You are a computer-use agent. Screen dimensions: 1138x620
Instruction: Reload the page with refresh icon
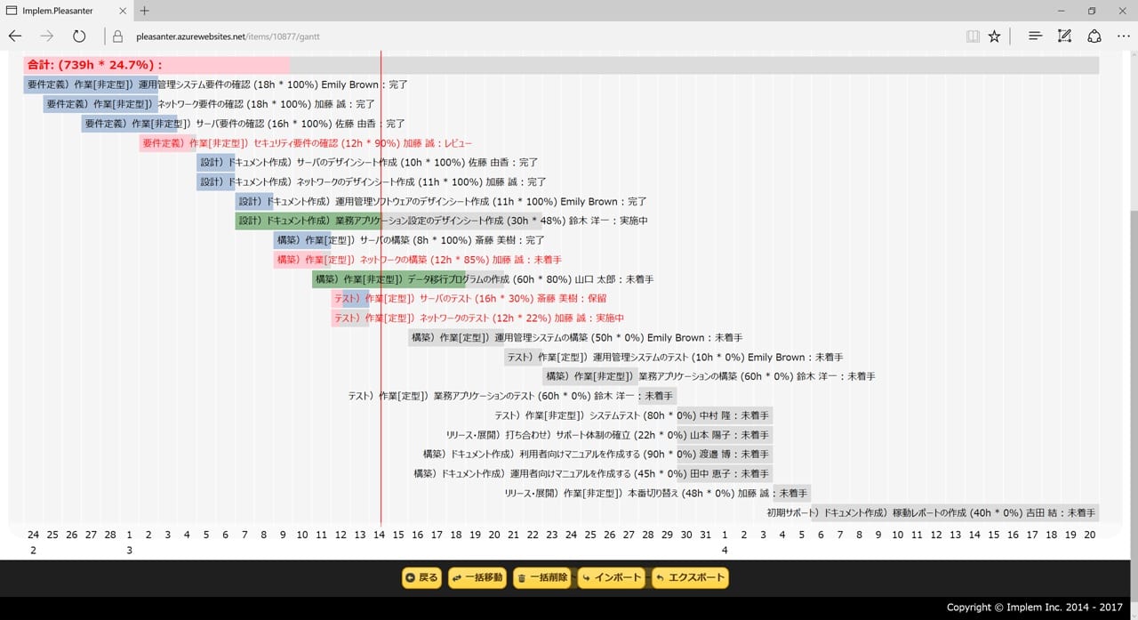79,36
